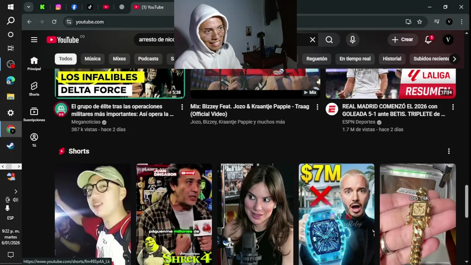This screenshot has width=471, height=265.
Task: Open the V account avatar on YouTube
Action: (x=448, y=40)
